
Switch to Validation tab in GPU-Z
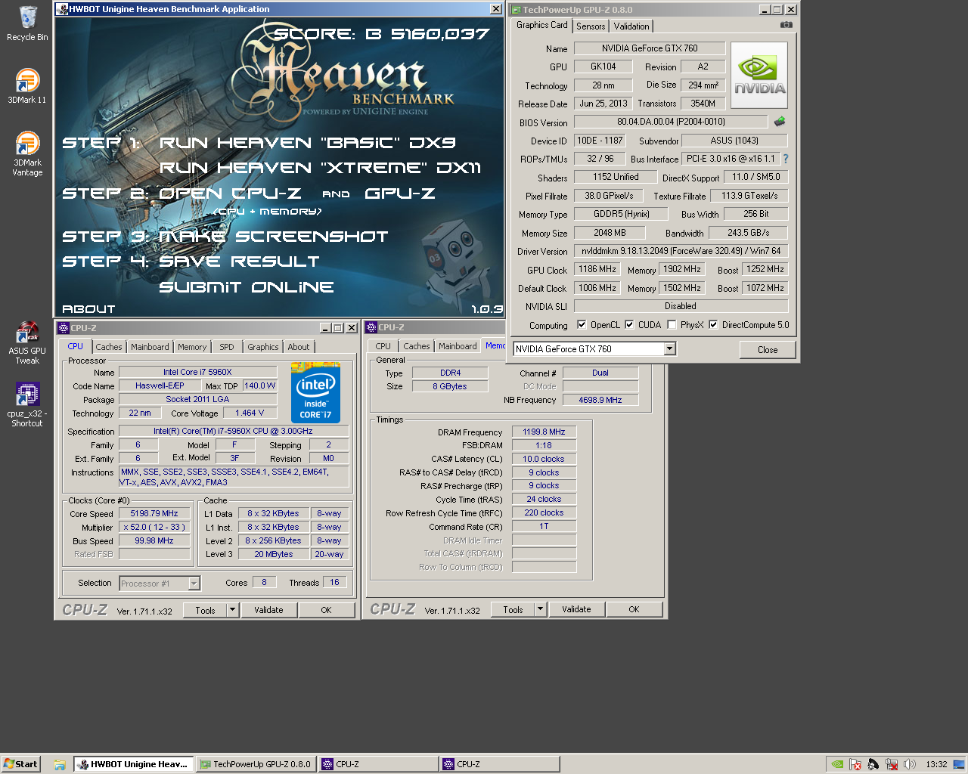point(631,26)
